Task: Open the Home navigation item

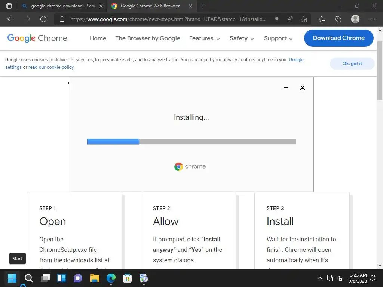Action: [x=98, y=38]
